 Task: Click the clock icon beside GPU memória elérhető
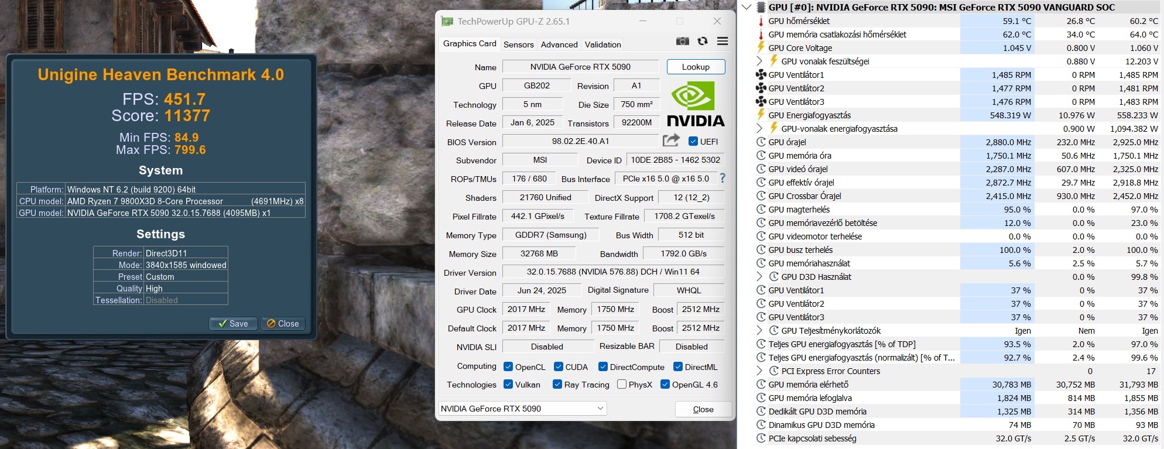click(x=761, y=384)
